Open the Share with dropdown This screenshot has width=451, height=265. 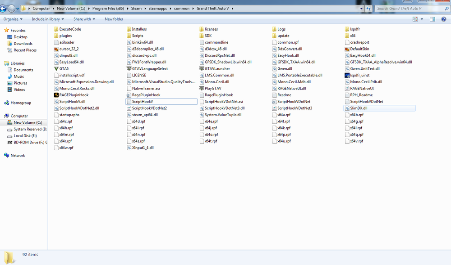coord(84,19)
